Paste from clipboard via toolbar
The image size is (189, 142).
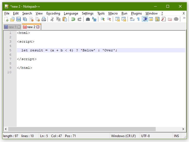click(65, 19)
